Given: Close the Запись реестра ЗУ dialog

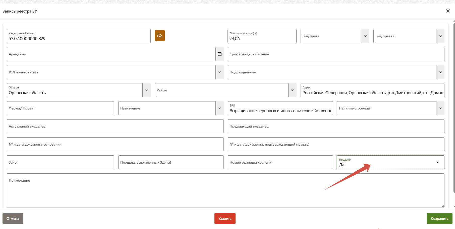Looking at the screenshot, I should tap(448, 11).
